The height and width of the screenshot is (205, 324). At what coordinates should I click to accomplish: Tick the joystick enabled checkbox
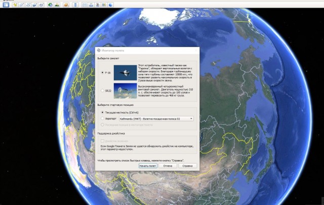pyautogui.click(x=102, y=141)
